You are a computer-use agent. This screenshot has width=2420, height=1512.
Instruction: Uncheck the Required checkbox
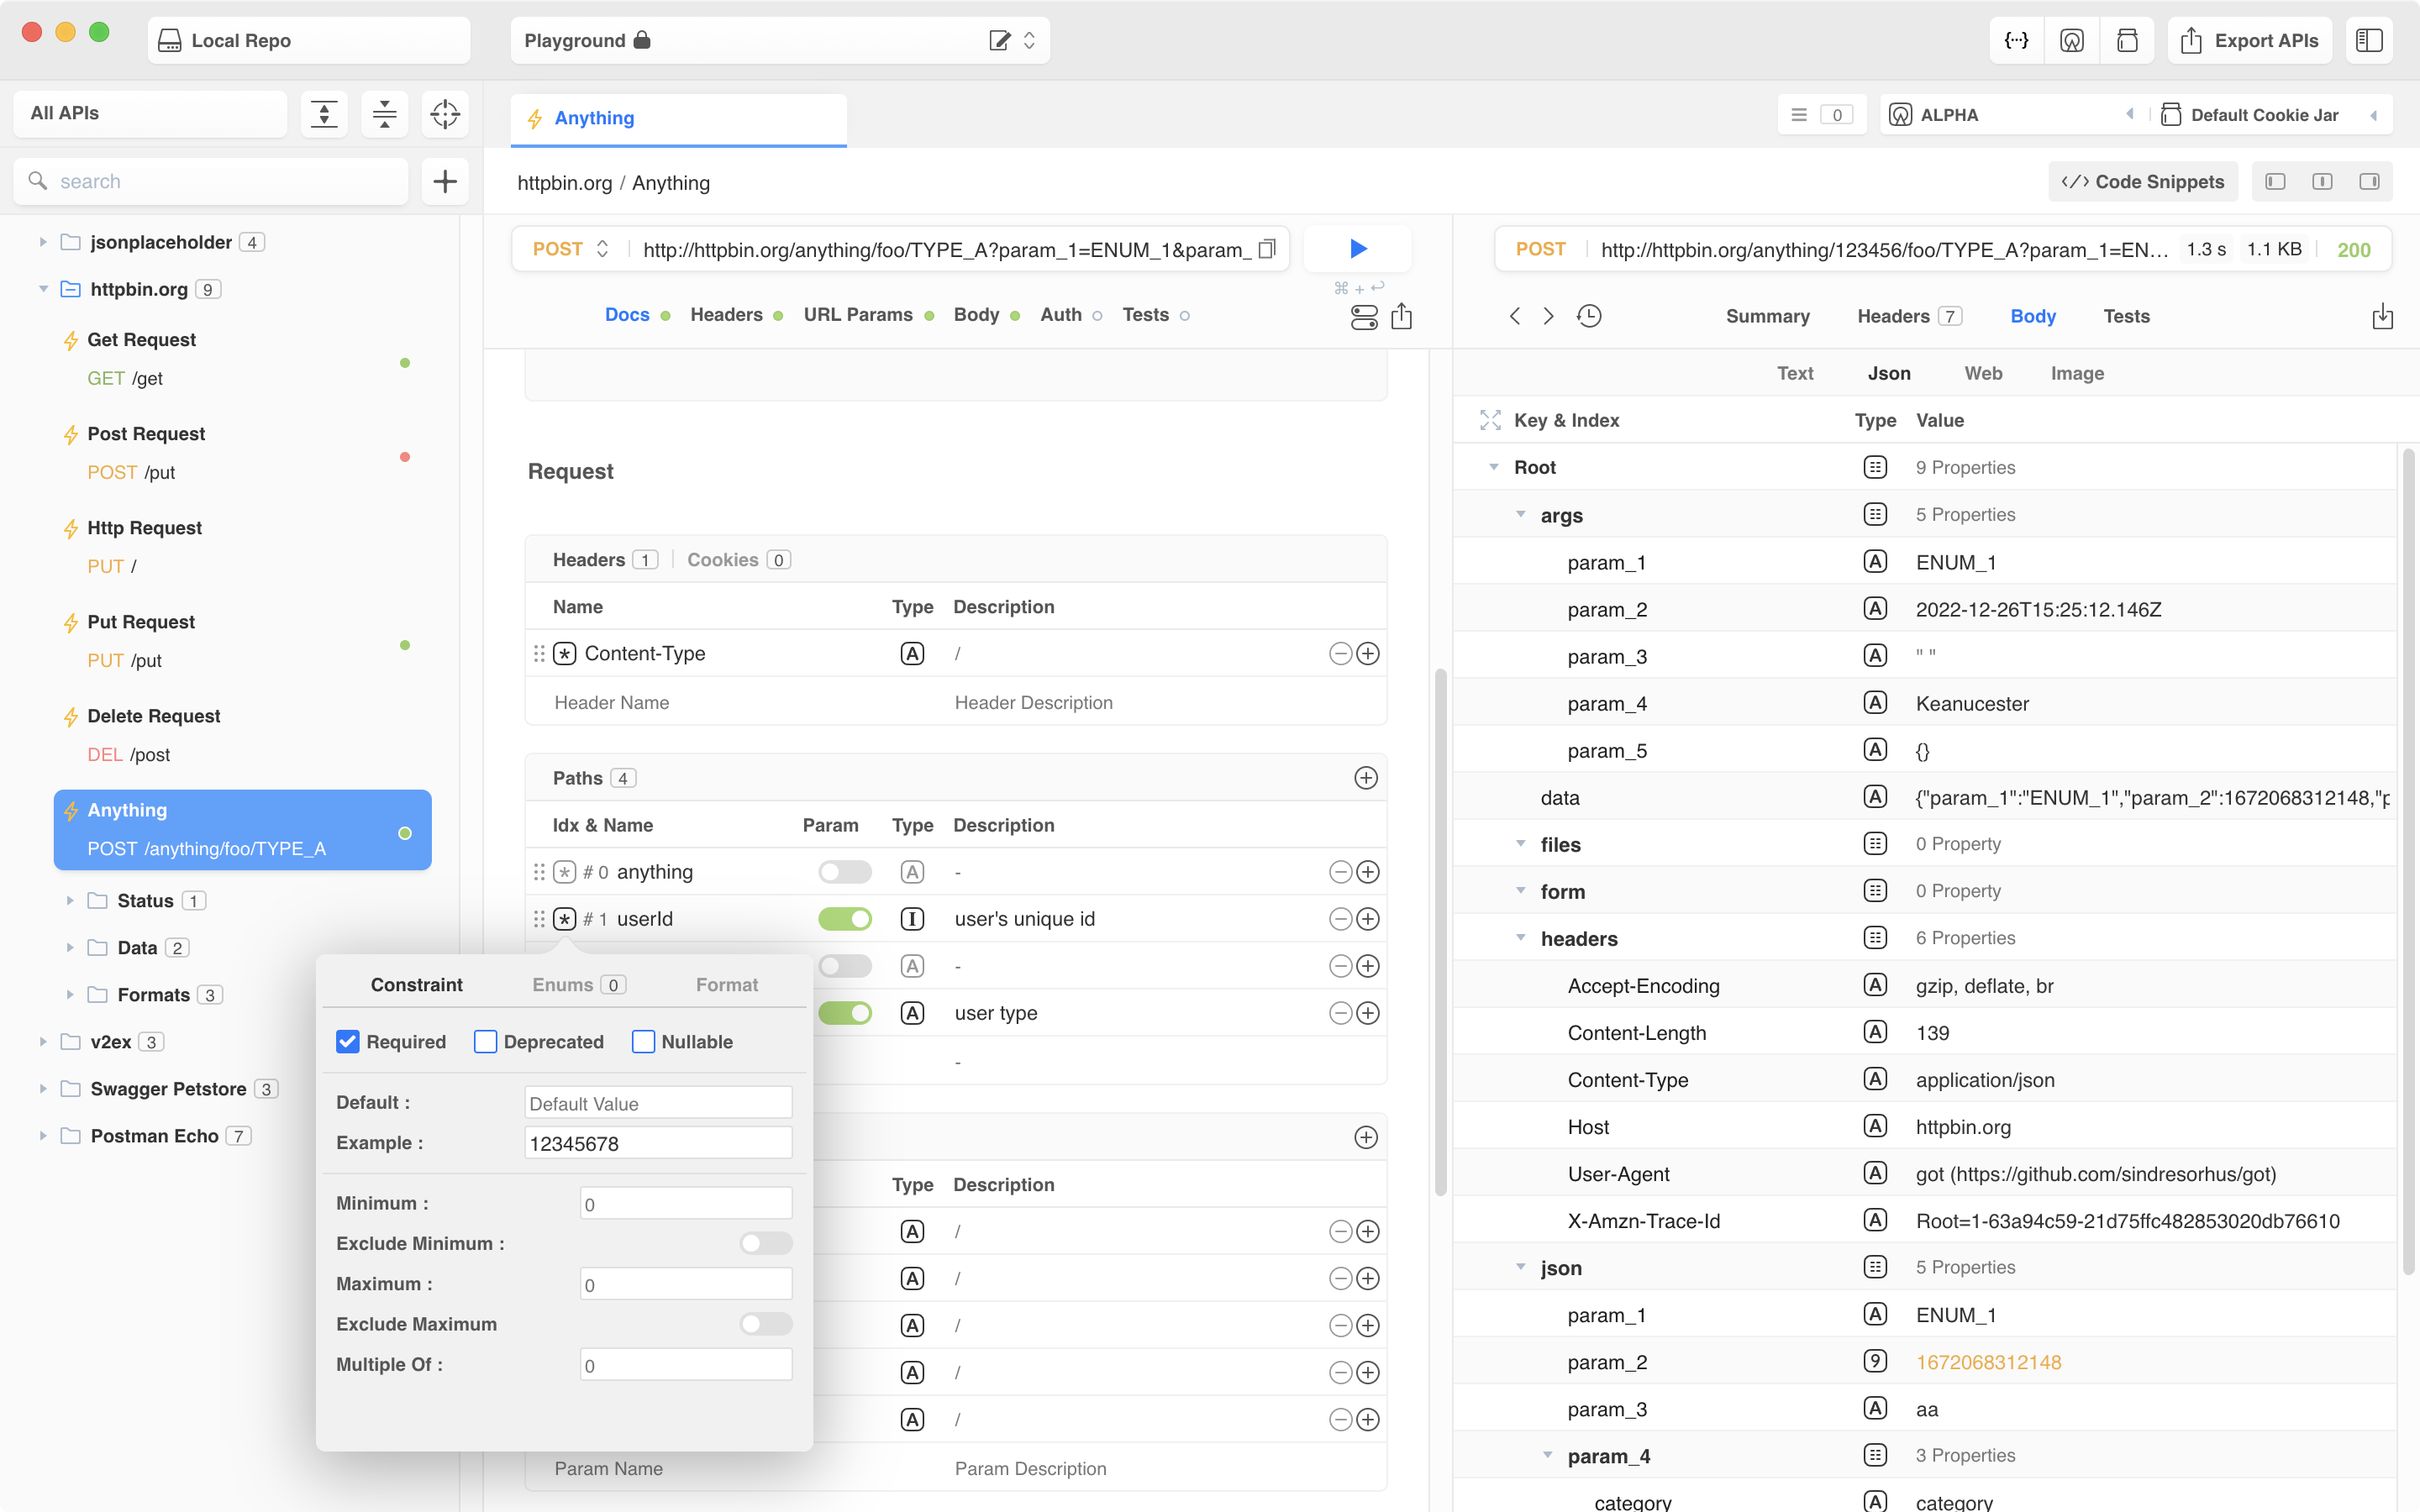point(347,1041)
